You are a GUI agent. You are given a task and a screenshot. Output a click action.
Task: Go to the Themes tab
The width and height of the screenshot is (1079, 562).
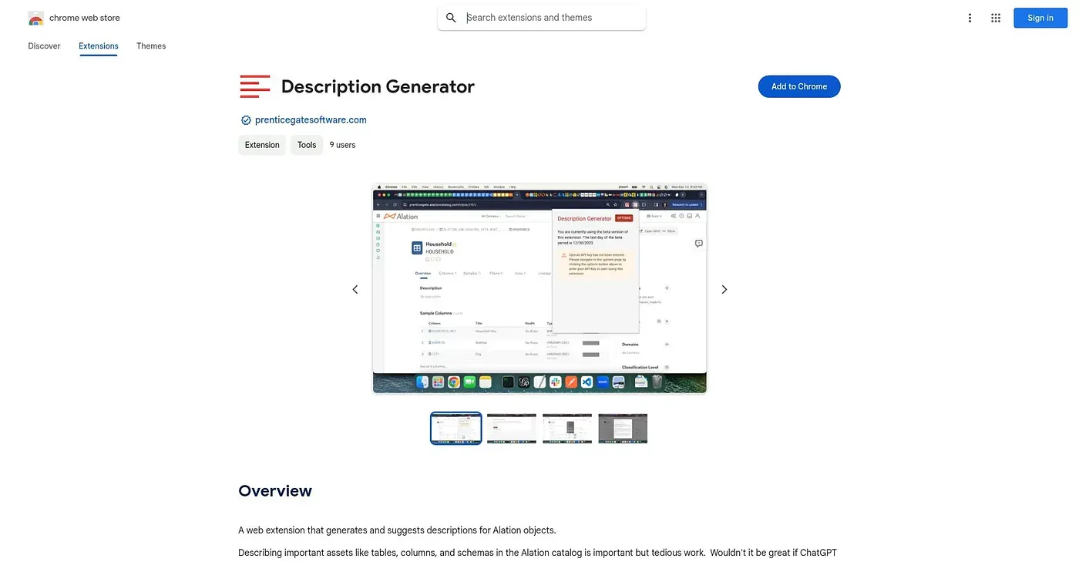click(x=151, y=46)
